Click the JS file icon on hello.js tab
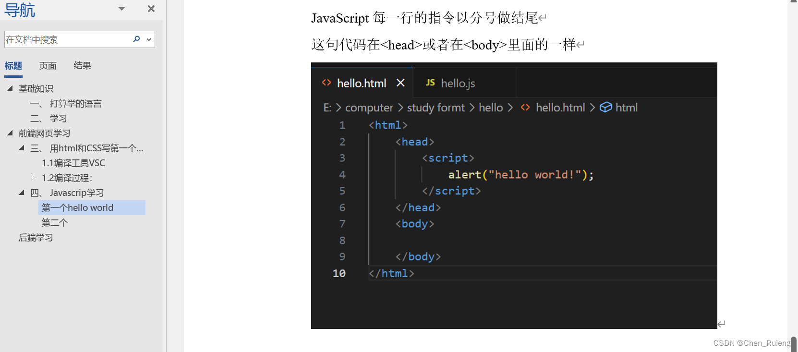This screenshot has height=352, width=798. point(430,83)
